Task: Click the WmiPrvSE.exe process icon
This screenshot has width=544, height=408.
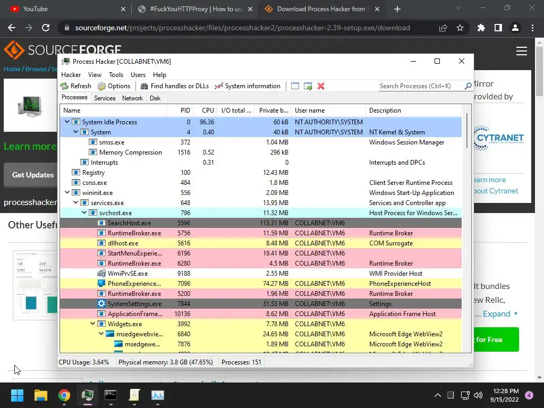Action: [101, 274]
